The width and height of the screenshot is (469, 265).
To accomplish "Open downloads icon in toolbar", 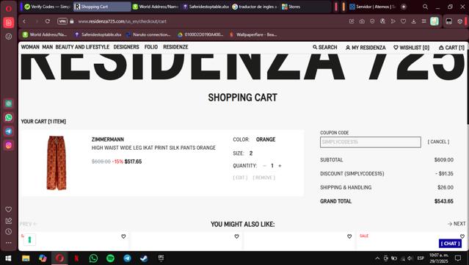I will (x=414, y=21).
